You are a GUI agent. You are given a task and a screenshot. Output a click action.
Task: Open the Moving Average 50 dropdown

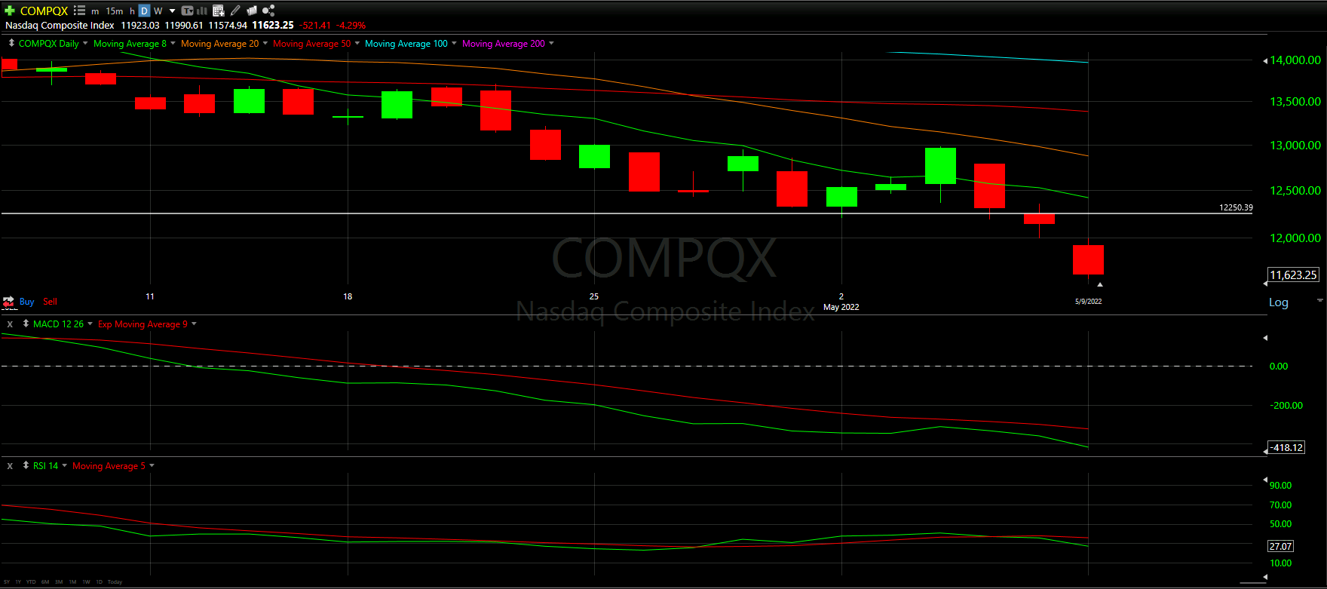357,43
